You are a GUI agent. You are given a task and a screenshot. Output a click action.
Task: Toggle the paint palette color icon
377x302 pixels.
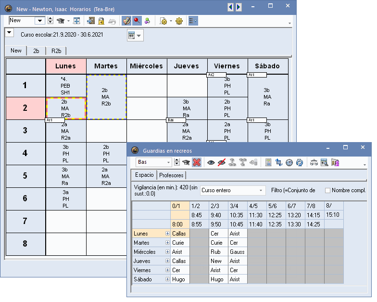[126, 21]
